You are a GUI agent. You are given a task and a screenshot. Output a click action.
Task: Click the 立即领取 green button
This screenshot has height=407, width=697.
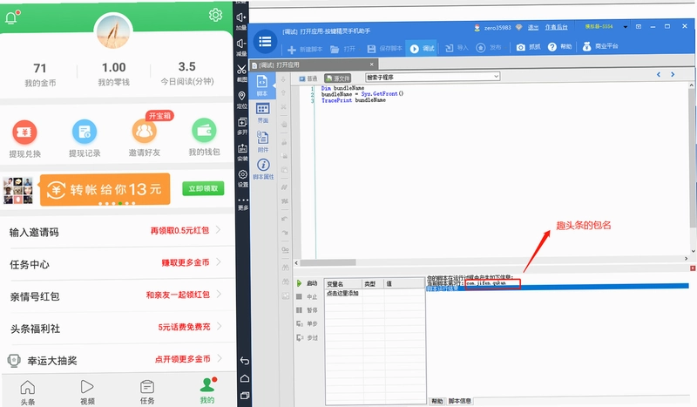(203, 188)
